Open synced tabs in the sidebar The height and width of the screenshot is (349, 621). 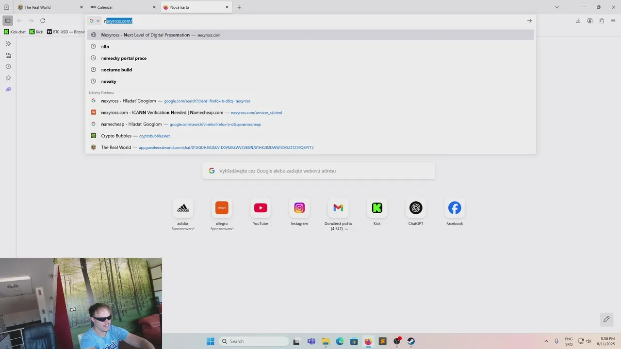8,55
